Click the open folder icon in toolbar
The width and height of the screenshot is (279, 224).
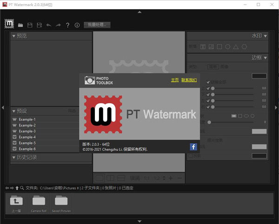click(x=21, y=25)
